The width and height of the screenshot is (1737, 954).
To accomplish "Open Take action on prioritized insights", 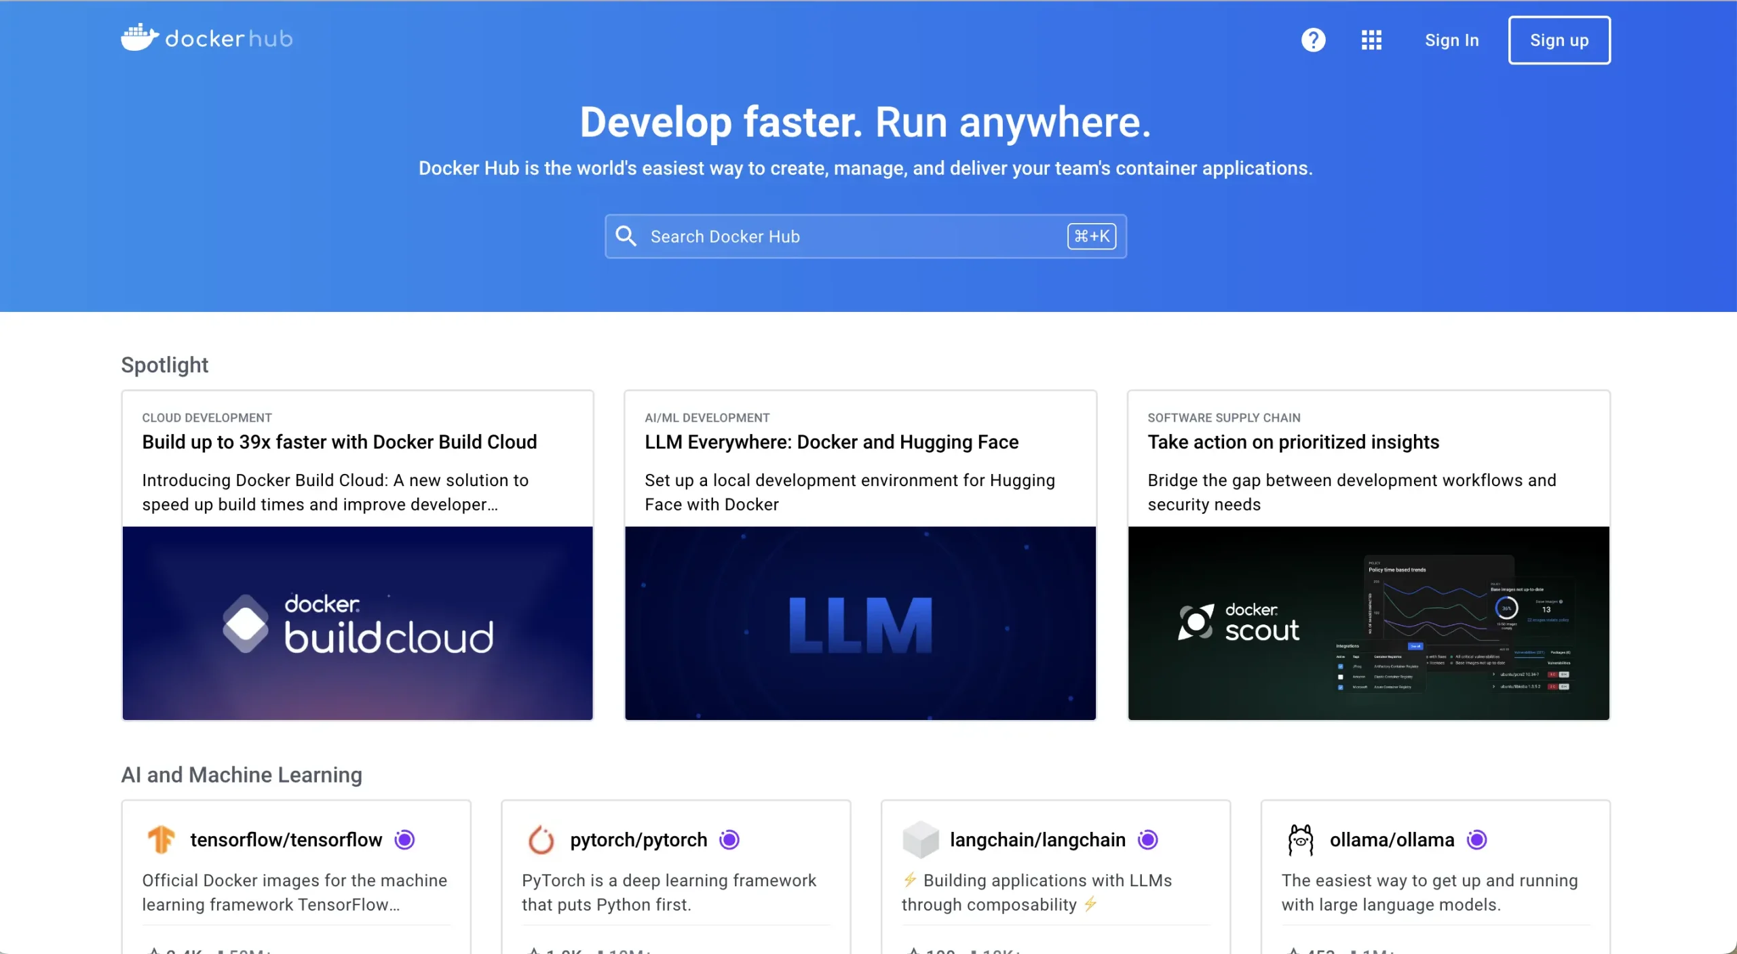I will tap(1293, 442).
